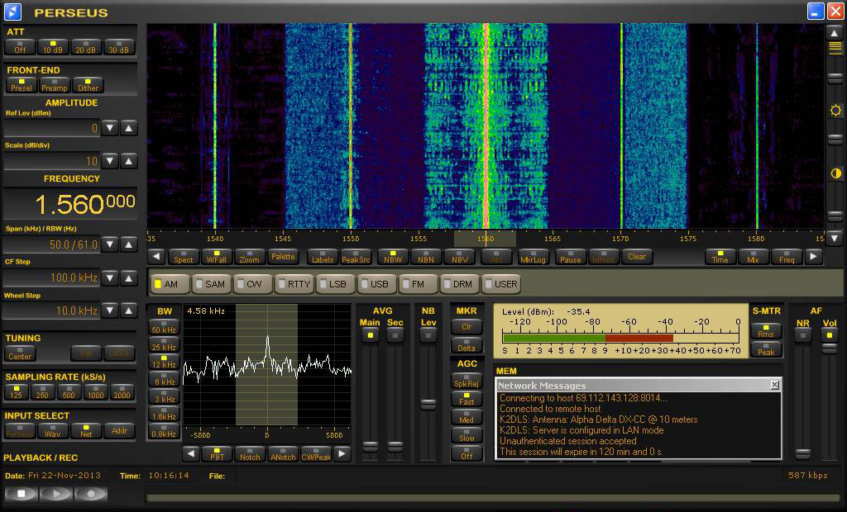Decrease CF Step with down arrow
This screenshot has width=847, height=512.
(x=110, y=277)
